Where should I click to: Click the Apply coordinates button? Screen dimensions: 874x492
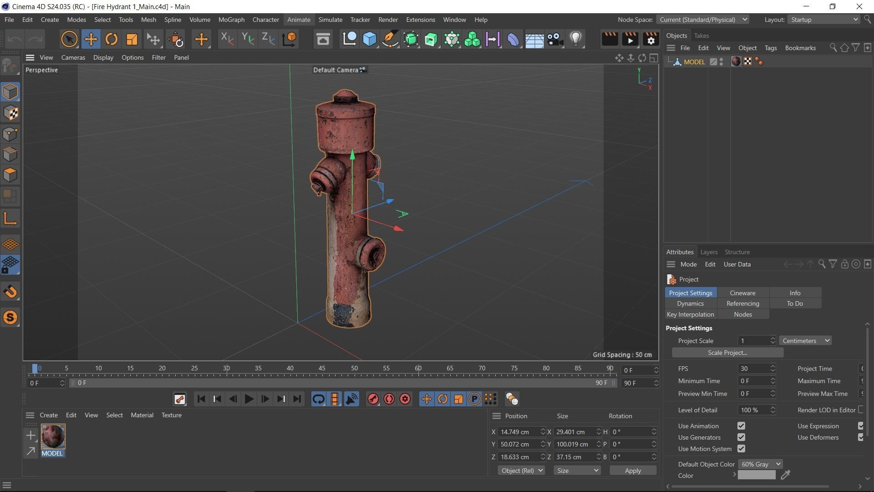point(633,471)
